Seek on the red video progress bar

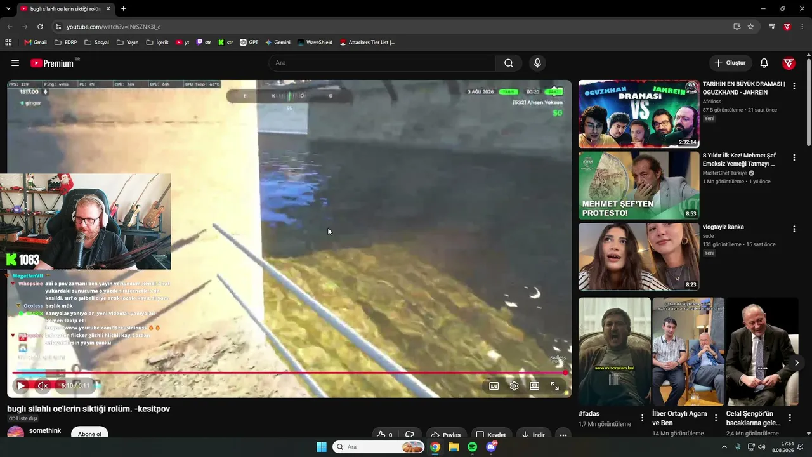(289, 373)
